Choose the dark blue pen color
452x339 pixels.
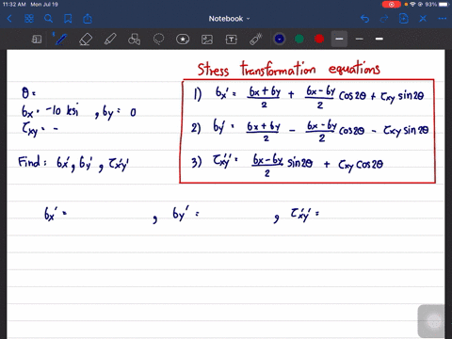[x=280, y=39]
